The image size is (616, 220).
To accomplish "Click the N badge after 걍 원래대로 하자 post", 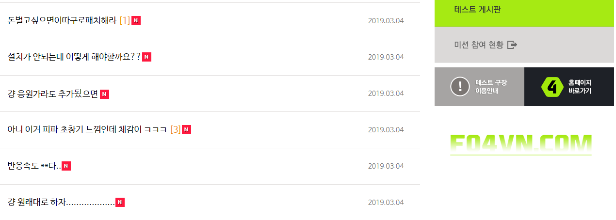I will [x=120, y=203].
